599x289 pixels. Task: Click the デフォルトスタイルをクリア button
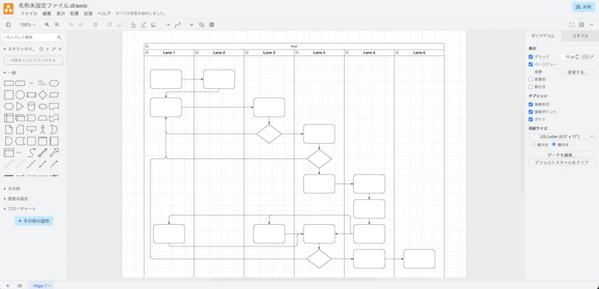(x=562, y=162)
